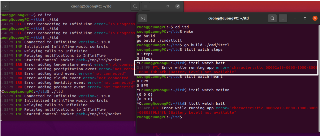Open a new tab in the back ./itd terminal

pyautogui.click(x=5, y=6)
